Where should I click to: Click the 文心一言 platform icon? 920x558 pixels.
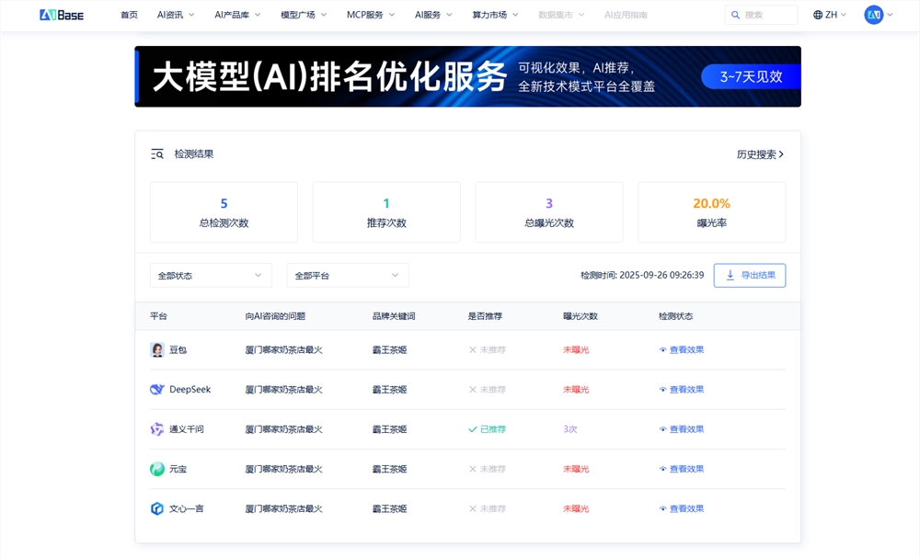157,508
